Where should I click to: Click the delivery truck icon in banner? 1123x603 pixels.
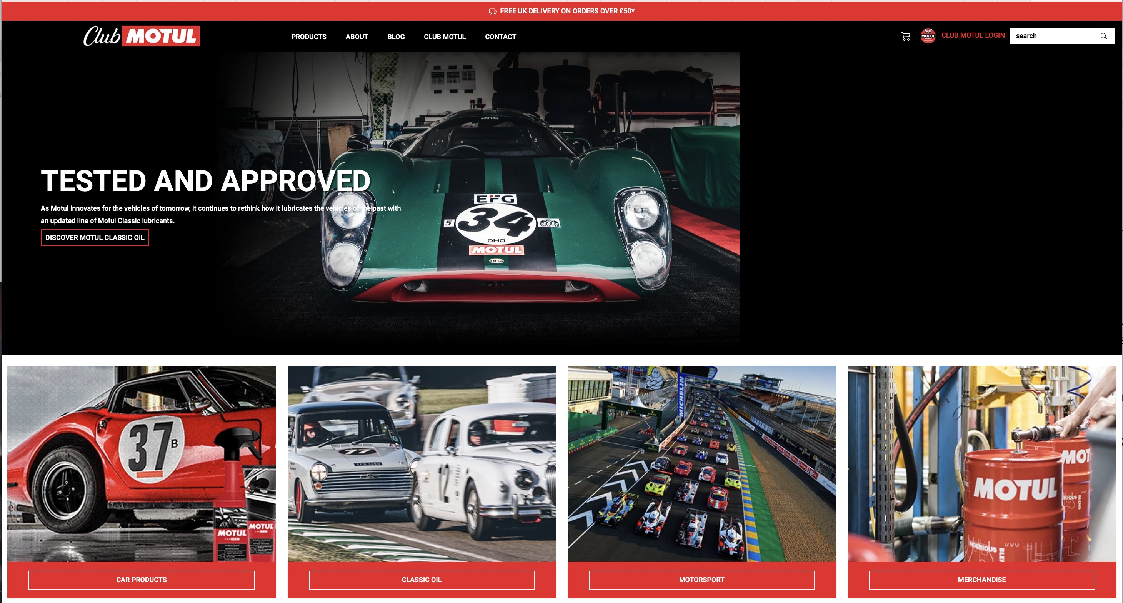click(493, 11)
